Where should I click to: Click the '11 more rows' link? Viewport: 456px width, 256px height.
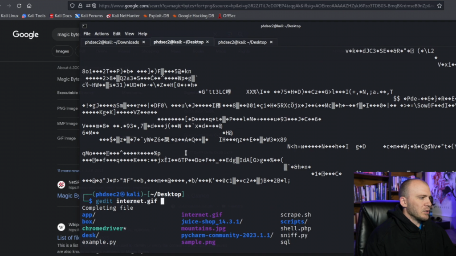point(68,171)
